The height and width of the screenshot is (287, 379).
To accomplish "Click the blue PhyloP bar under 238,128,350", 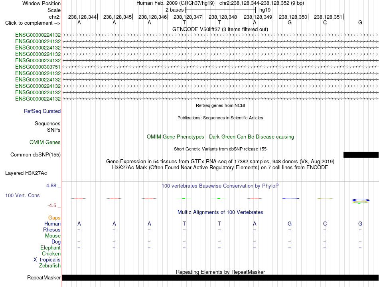I will point(291,198).
